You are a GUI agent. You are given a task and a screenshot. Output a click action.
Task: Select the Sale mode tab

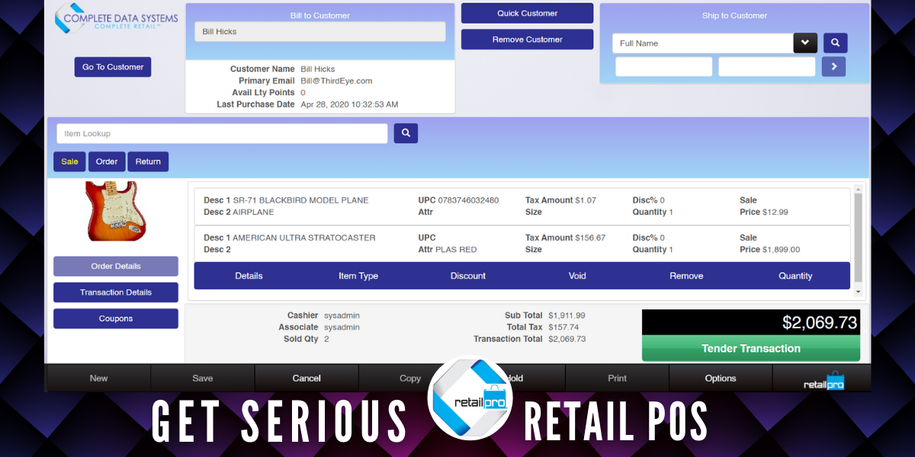pyautogui.click(x=69, y=161)
